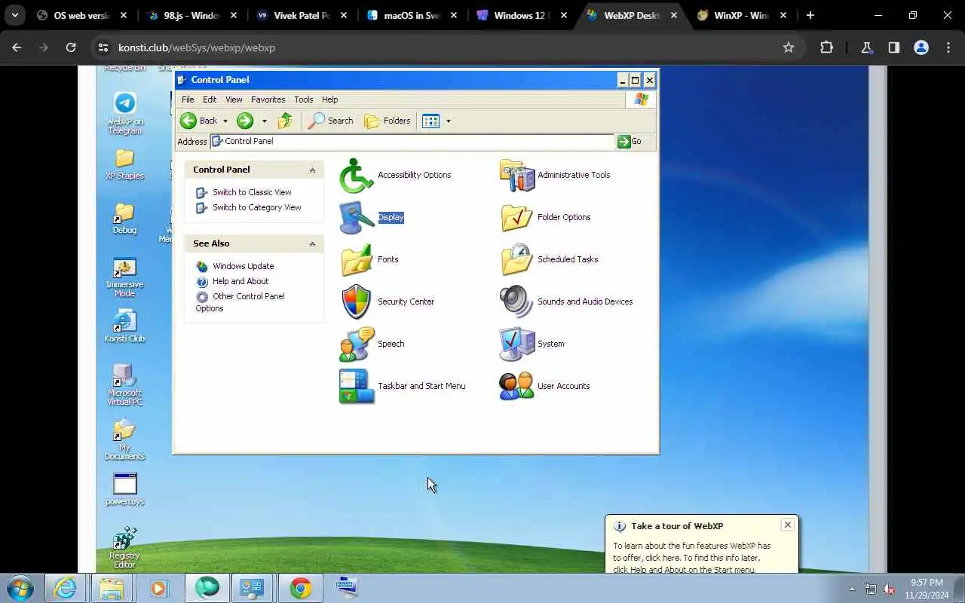The width and height of the screenshot is (965, 603).
Task: Open the Scheduled Tasks icon
Action: (516, 259)
